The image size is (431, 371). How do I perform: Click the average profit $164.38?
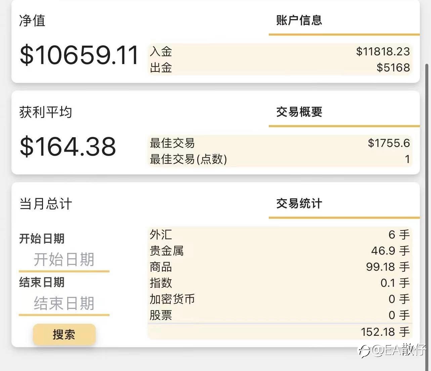(68, 147)
